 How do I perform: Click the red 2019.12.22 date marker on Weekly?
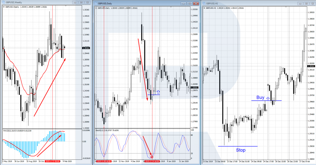pyautogui.click(x=53, y=161)
